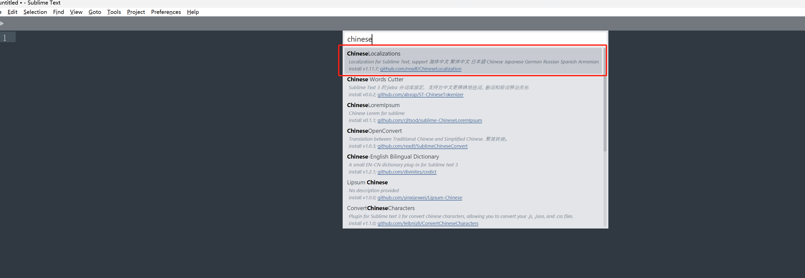Click 'Chinese Lorem for sublime' description
Image resolution: width=805 pixels, height=278 pixels.
[377, 113]
